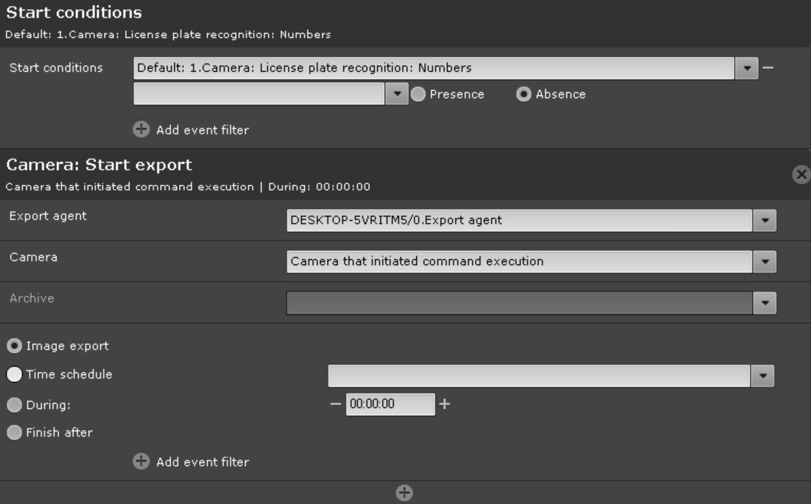
Task: Select the Absence radio button
Action: pyautogui.click(x=524, y=94)
